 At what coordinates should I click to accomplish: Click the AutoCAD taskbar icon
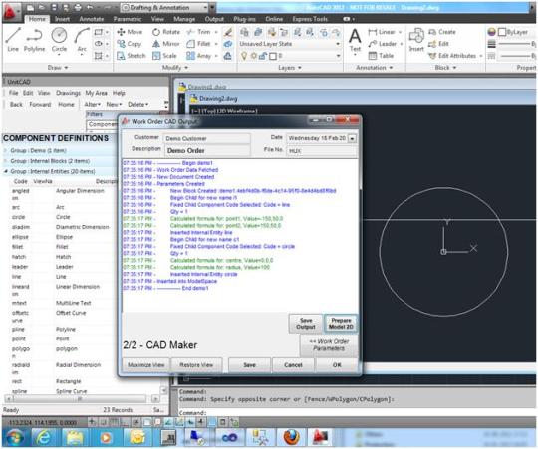tap(321, 437)
